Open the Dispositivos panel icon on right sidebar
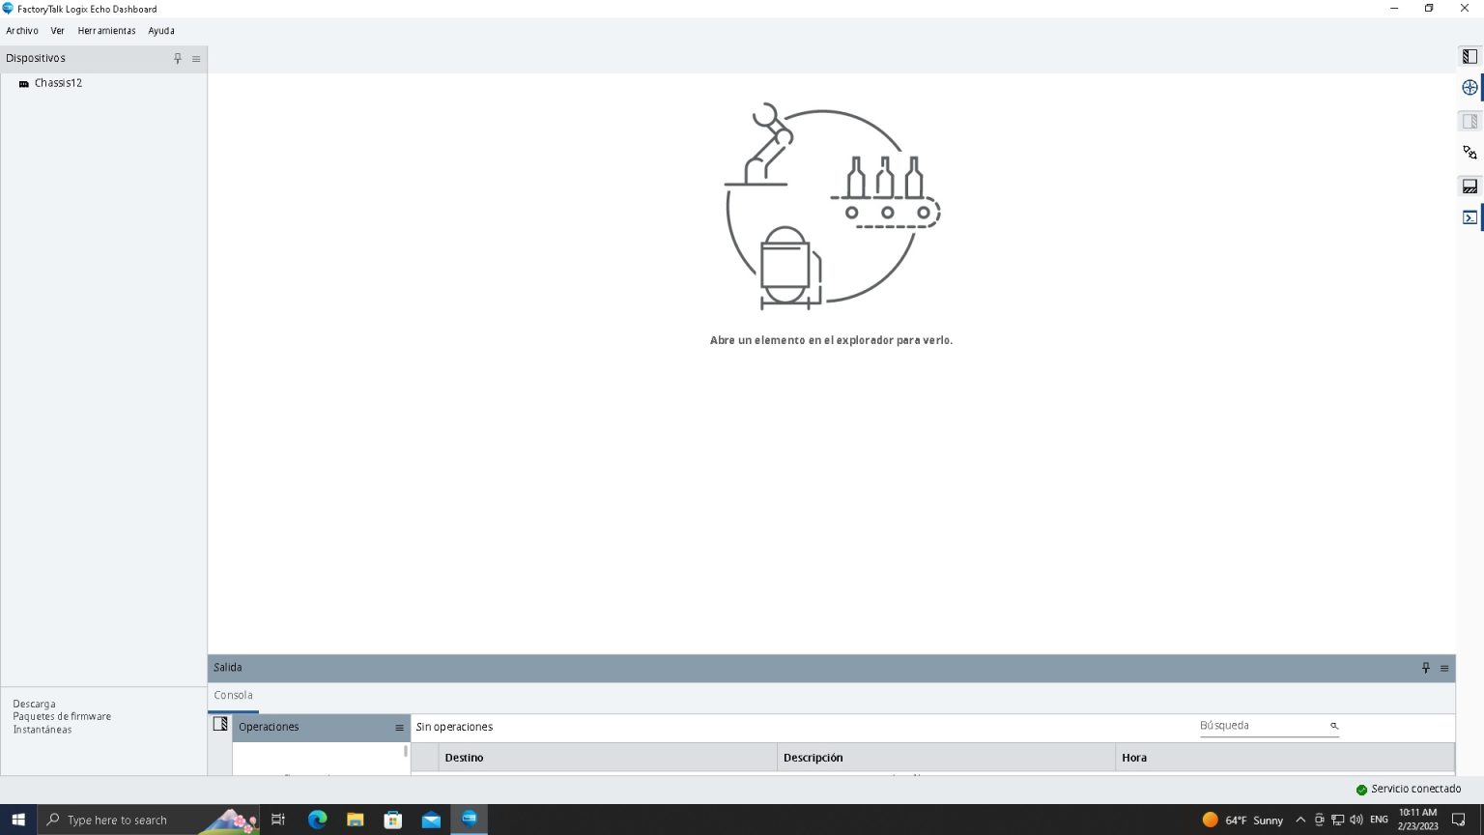Viewport: 1484px width, 835px height. [x=1470, y=56]
